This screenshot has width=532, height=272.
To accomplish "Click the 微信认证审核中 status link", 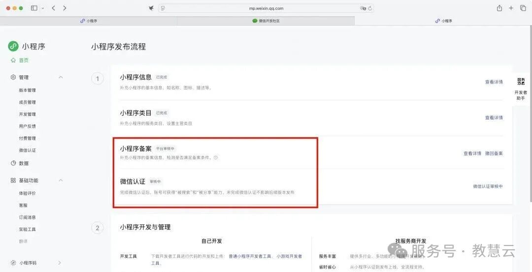I will (488, 186).
